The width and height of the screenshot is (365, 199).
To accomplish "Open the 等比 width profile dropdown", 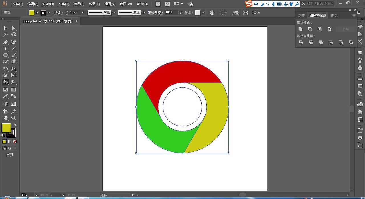I will pos(114,12).
